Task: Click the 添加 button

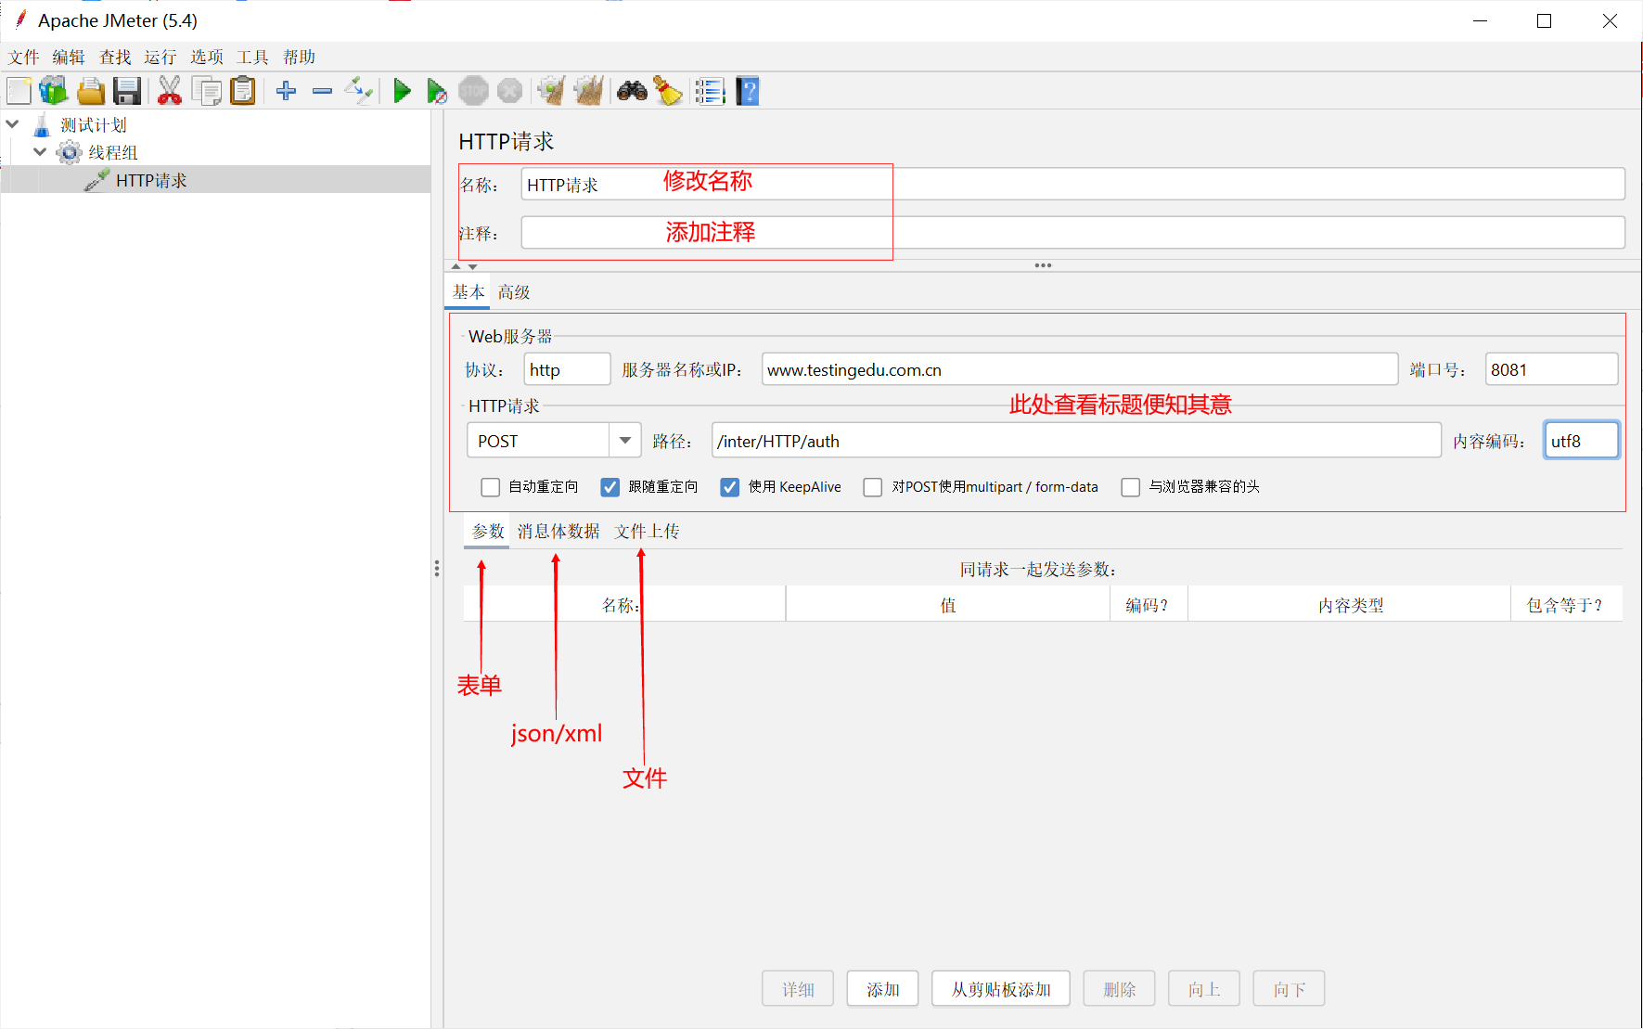Action: (x=883, y=989)
